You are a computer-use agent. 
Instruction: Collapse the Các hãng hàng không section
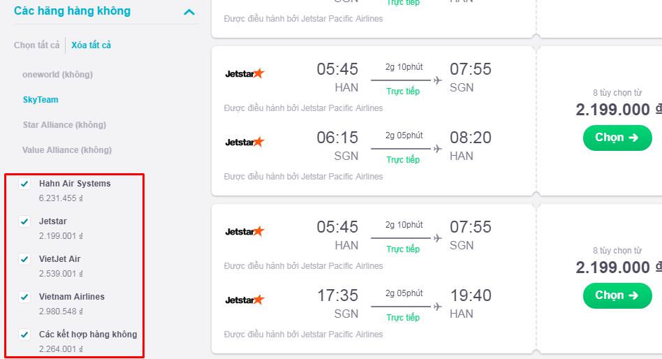click(189, 12)
